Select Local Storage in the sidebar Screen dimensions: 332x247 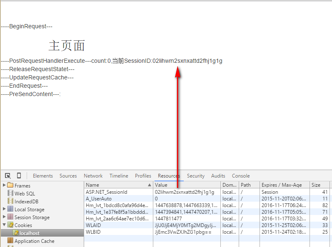[30, 209]
